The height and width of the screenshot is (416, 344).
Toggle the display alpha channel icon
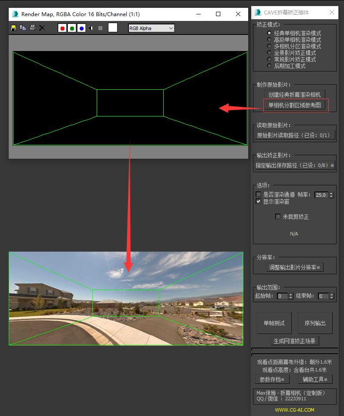tap(91, 28)
